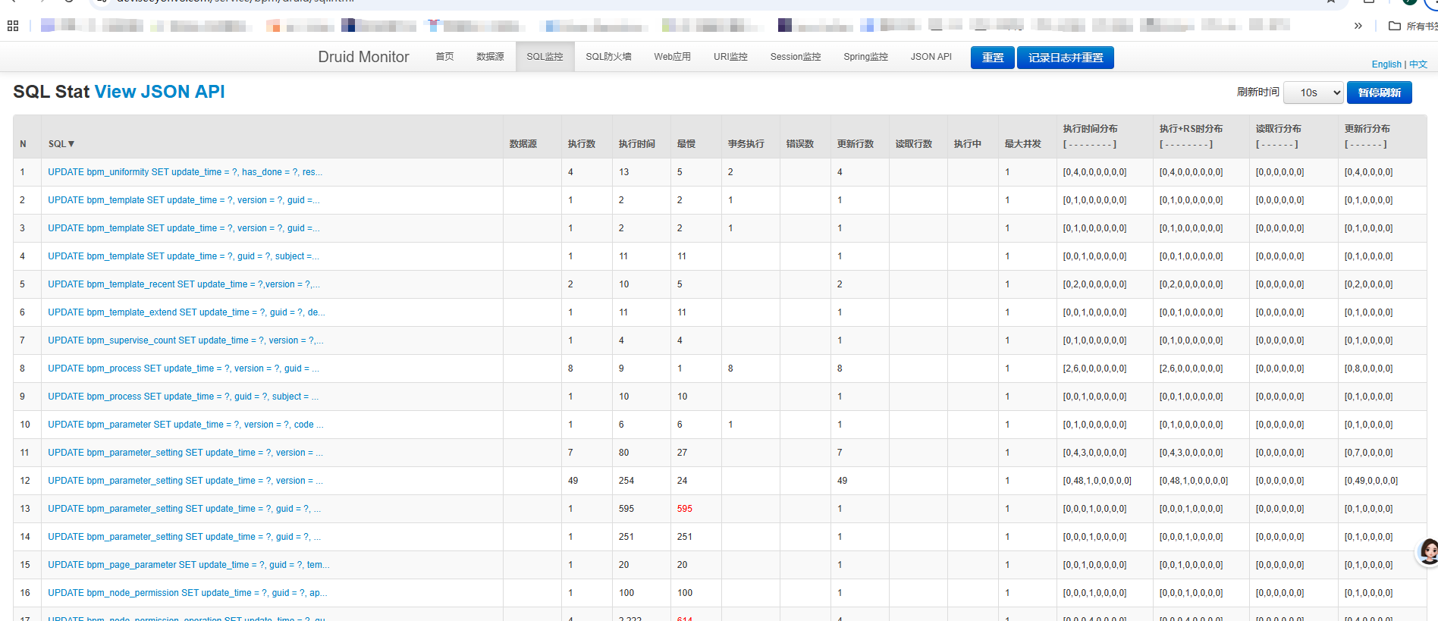Open the JSON API tab
The image size is (1438, 621).
(931, 57)
